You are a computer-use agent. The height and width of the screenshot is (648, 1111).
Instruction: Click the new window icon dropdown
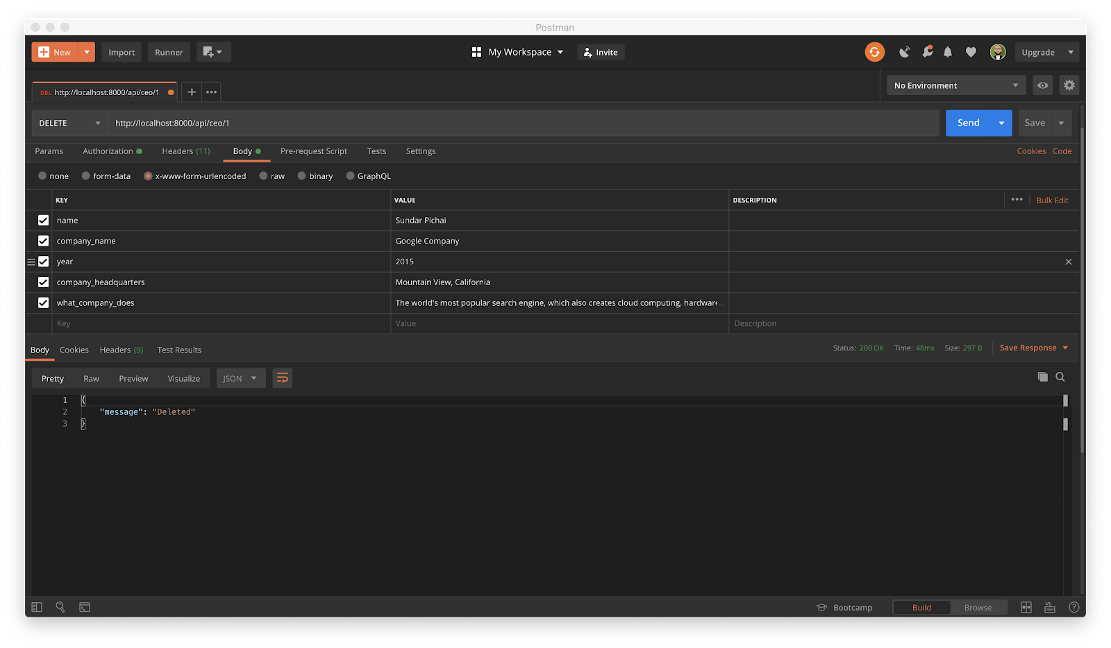(213, 52)
